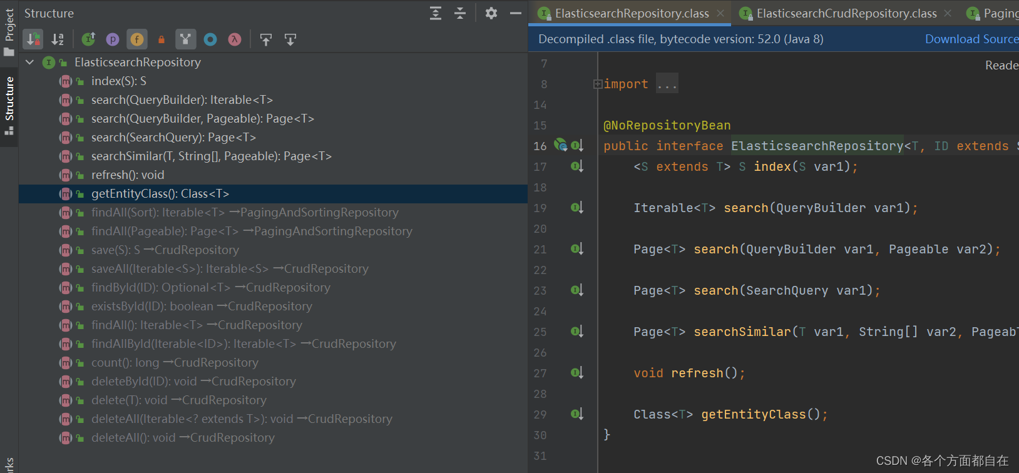
Task: Click the Show Anonymous Classes blue circle icon
Action: click(x=210, y=39)
